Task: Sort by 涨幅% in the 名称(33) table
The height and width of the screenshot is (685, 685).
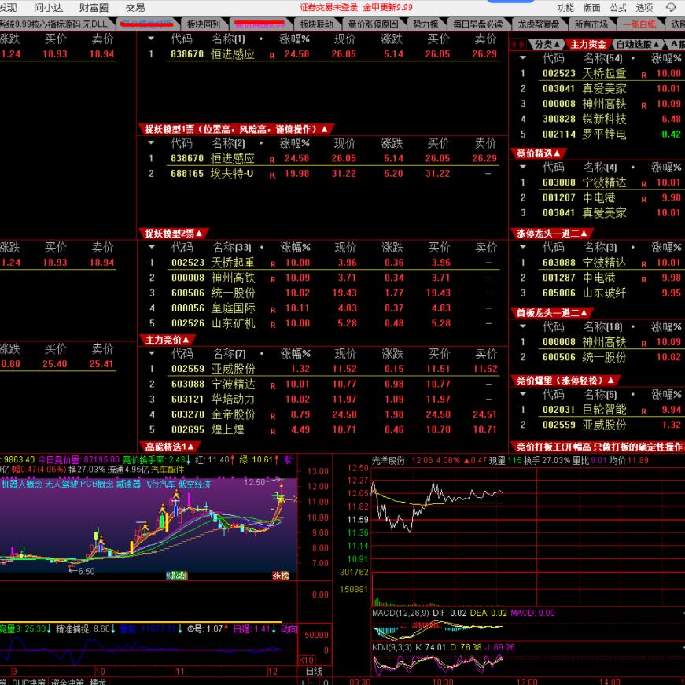Action: coord(295,248)
